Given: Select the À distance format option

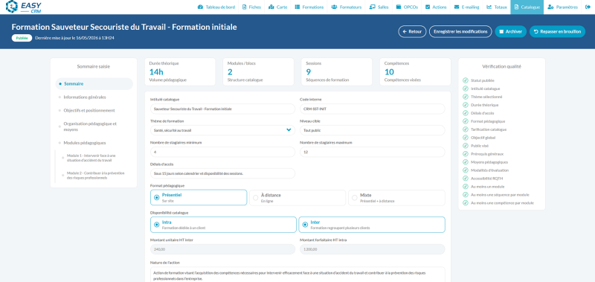Looking at the screenshot, I should coord(297,197).
